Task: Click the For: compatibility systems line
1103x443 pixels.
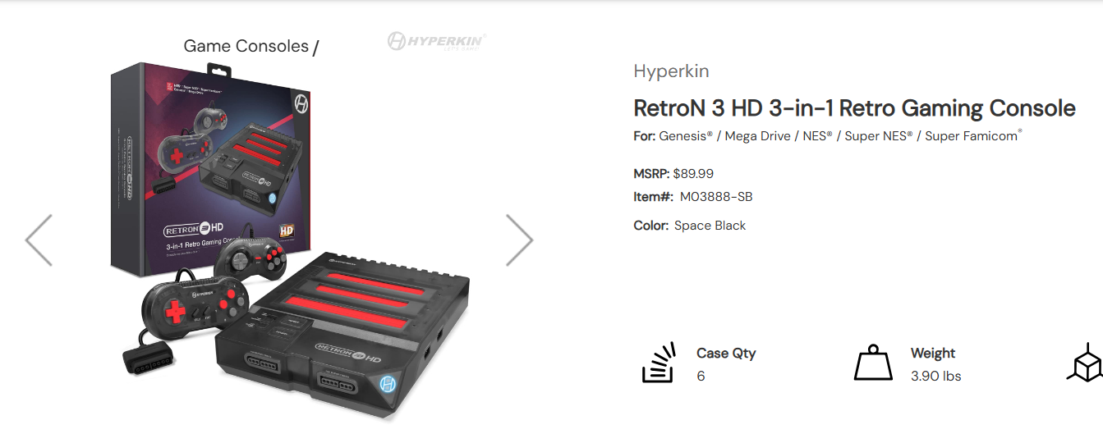Action: [x=828, y=135]
